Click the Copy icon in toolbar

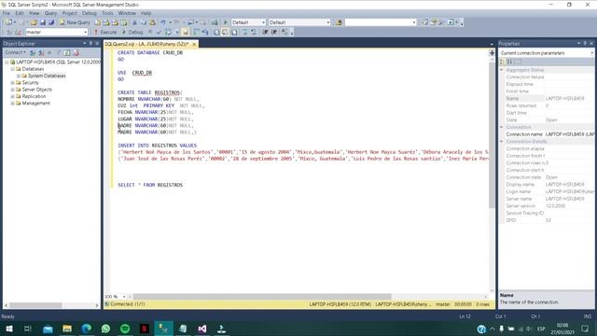[144, 22]
